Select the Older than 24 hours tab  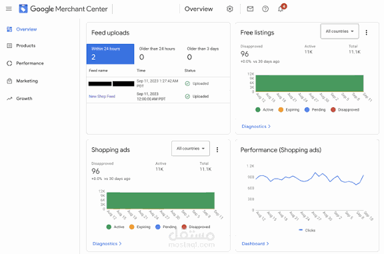coord(158,54)
